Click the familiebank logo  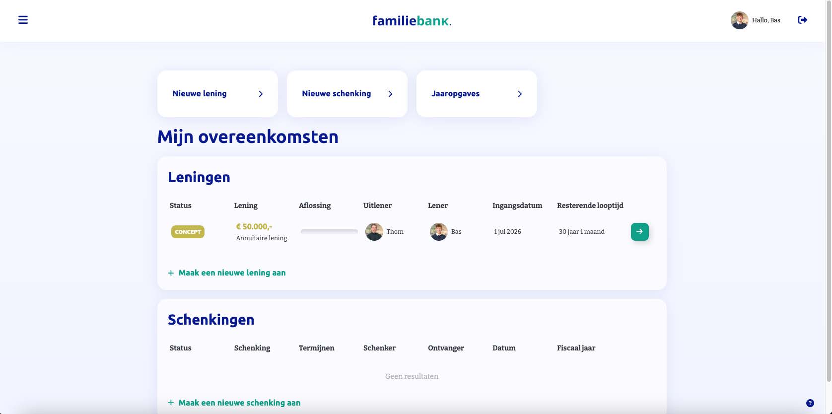pos(412,21)
